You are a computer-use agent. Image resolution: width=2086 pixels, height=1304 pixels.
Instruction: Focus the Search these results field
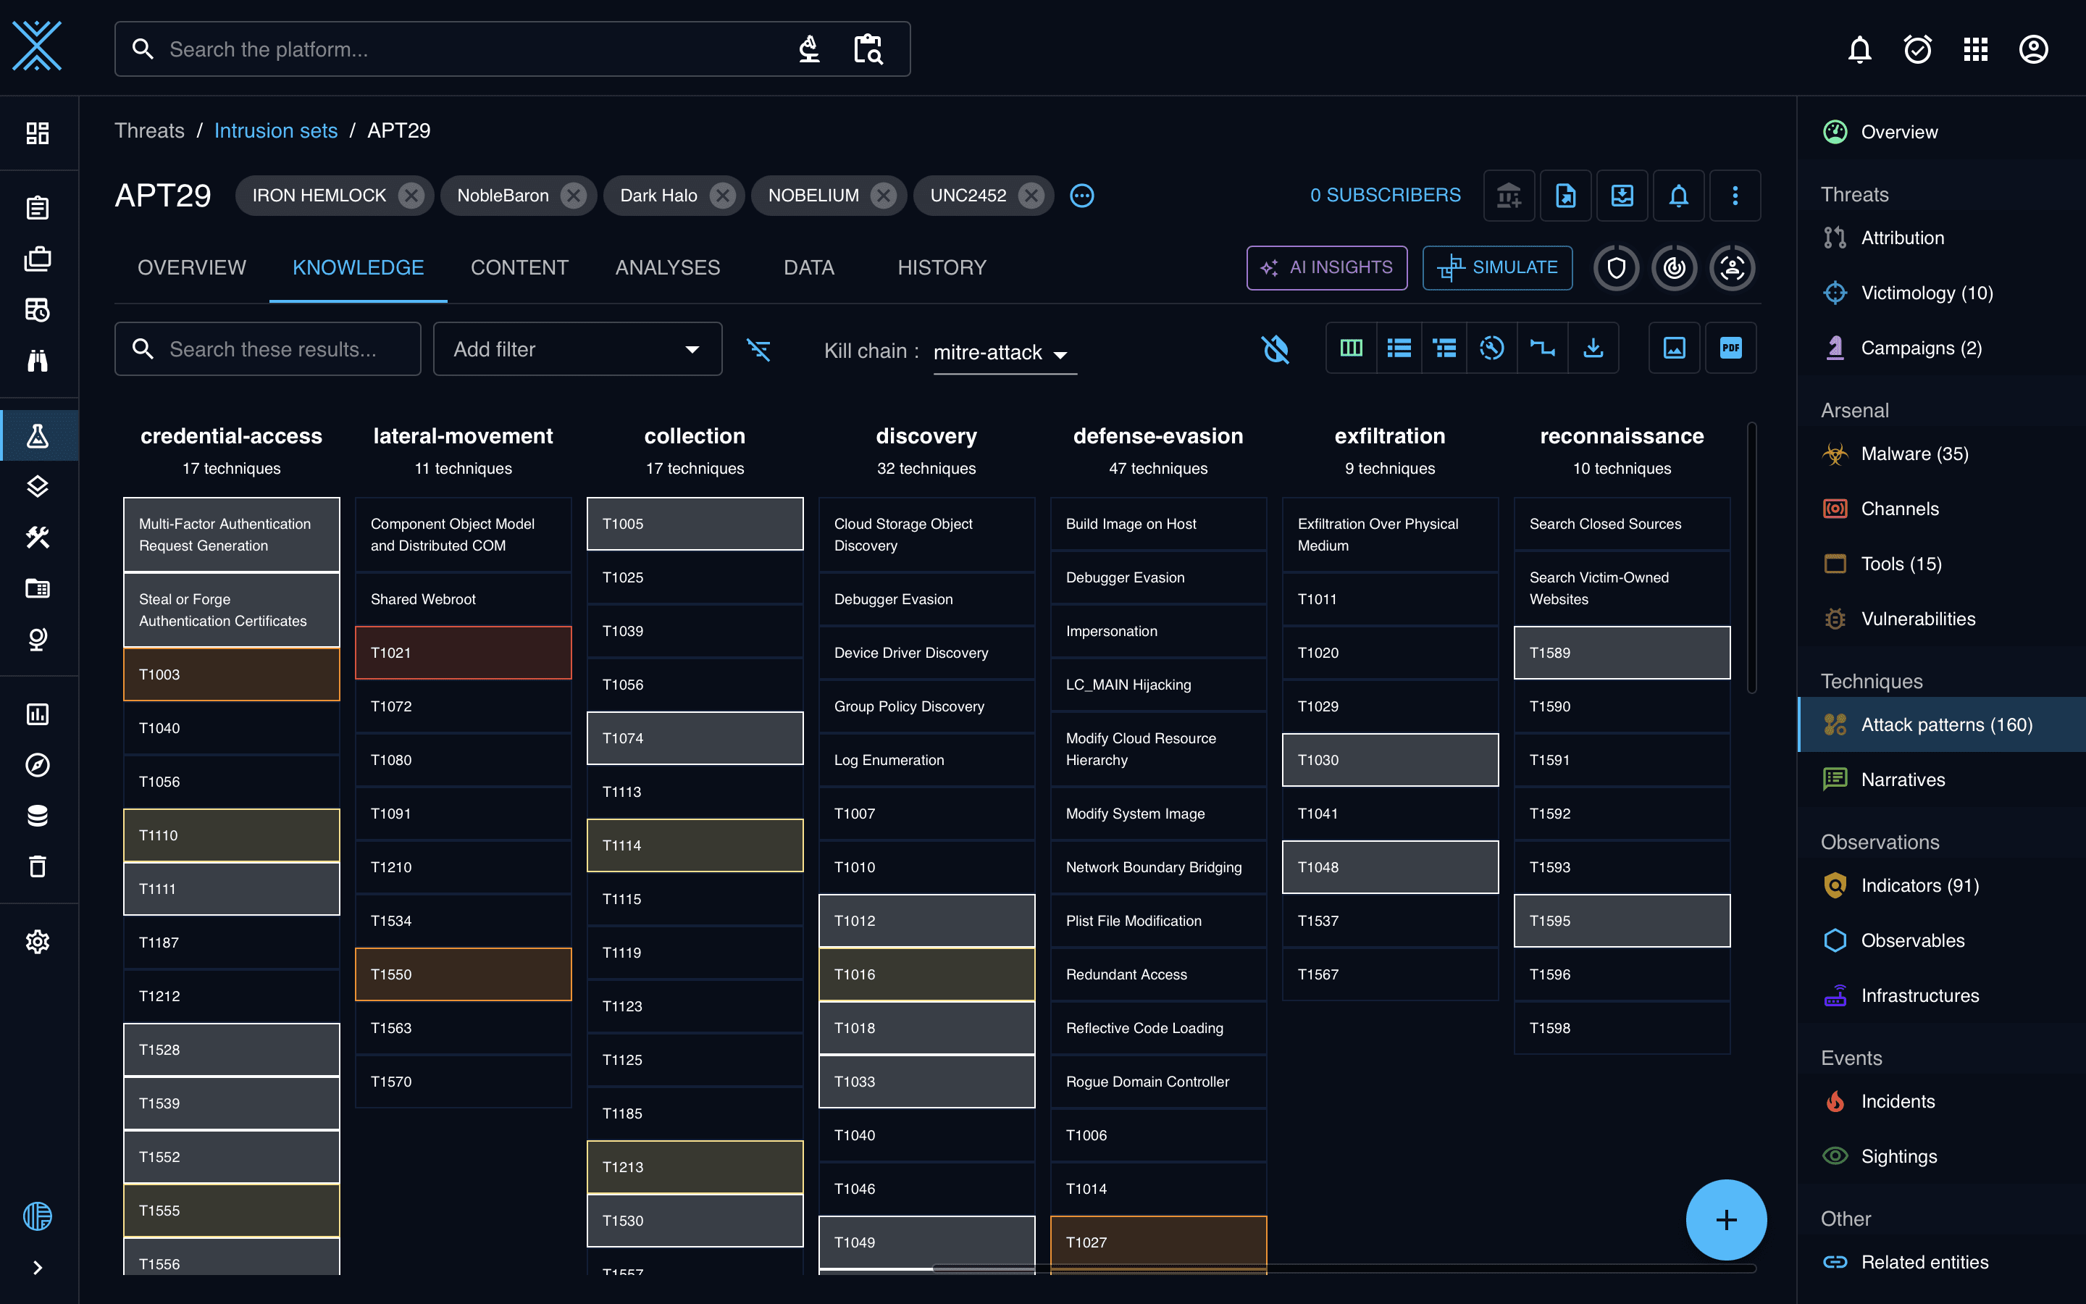click(x=268, y=349)
